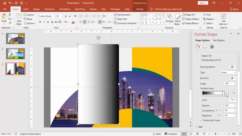
Task: Switch to the Transitions tab
Action: (50, 9)
